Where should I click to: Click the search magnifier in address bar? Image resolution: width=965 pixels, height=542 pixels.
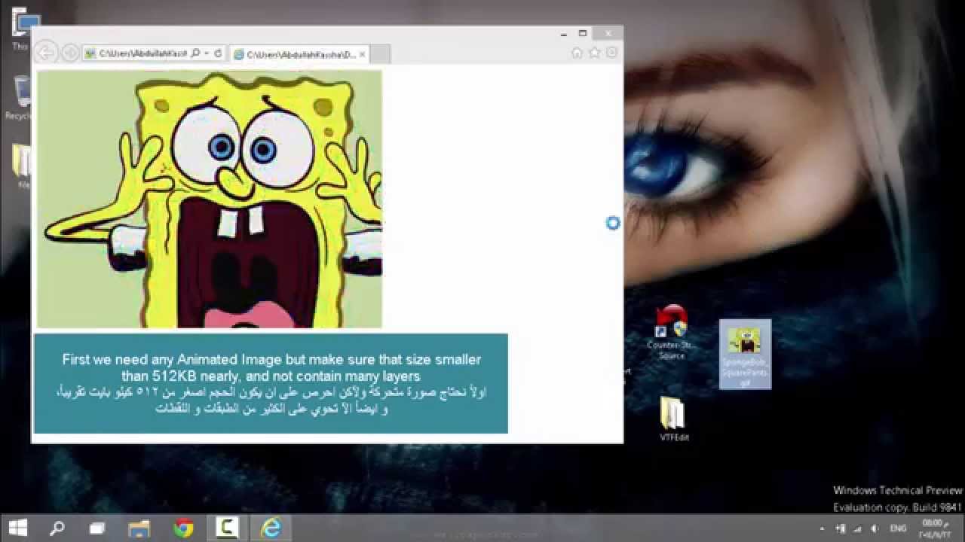195,53
